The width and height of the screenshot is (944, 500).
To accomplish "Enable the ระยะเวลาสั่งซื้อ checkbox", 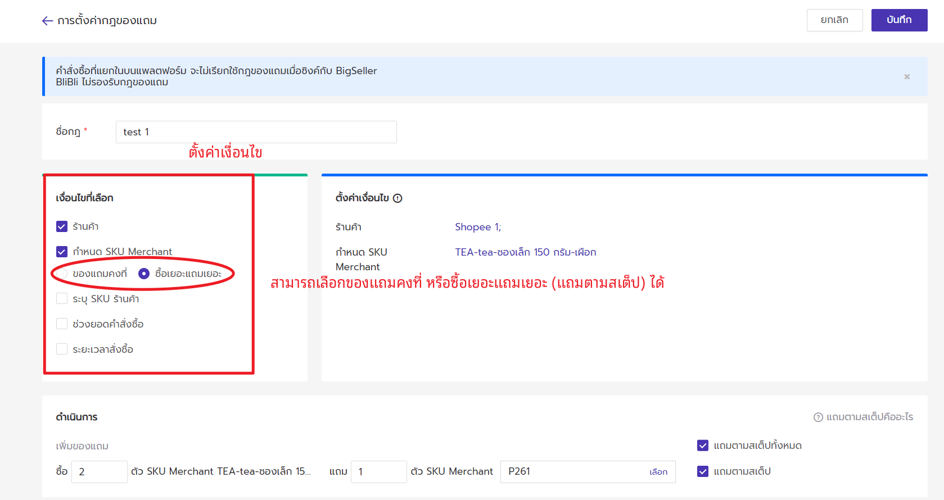I will click(x=62, y=349).
